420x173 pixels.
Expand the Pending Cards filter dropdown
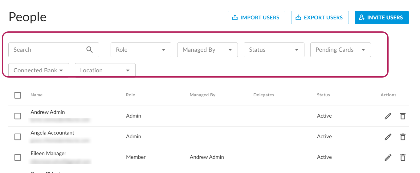pyautogui.click(x=340, y=50)
